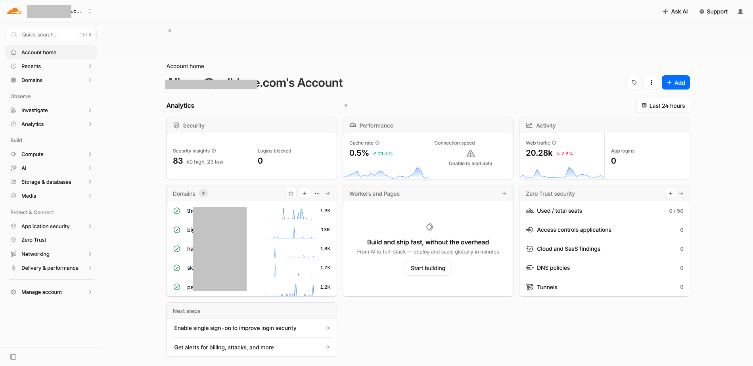
Task: Click Support in top bar
Action: click(713, 11)
